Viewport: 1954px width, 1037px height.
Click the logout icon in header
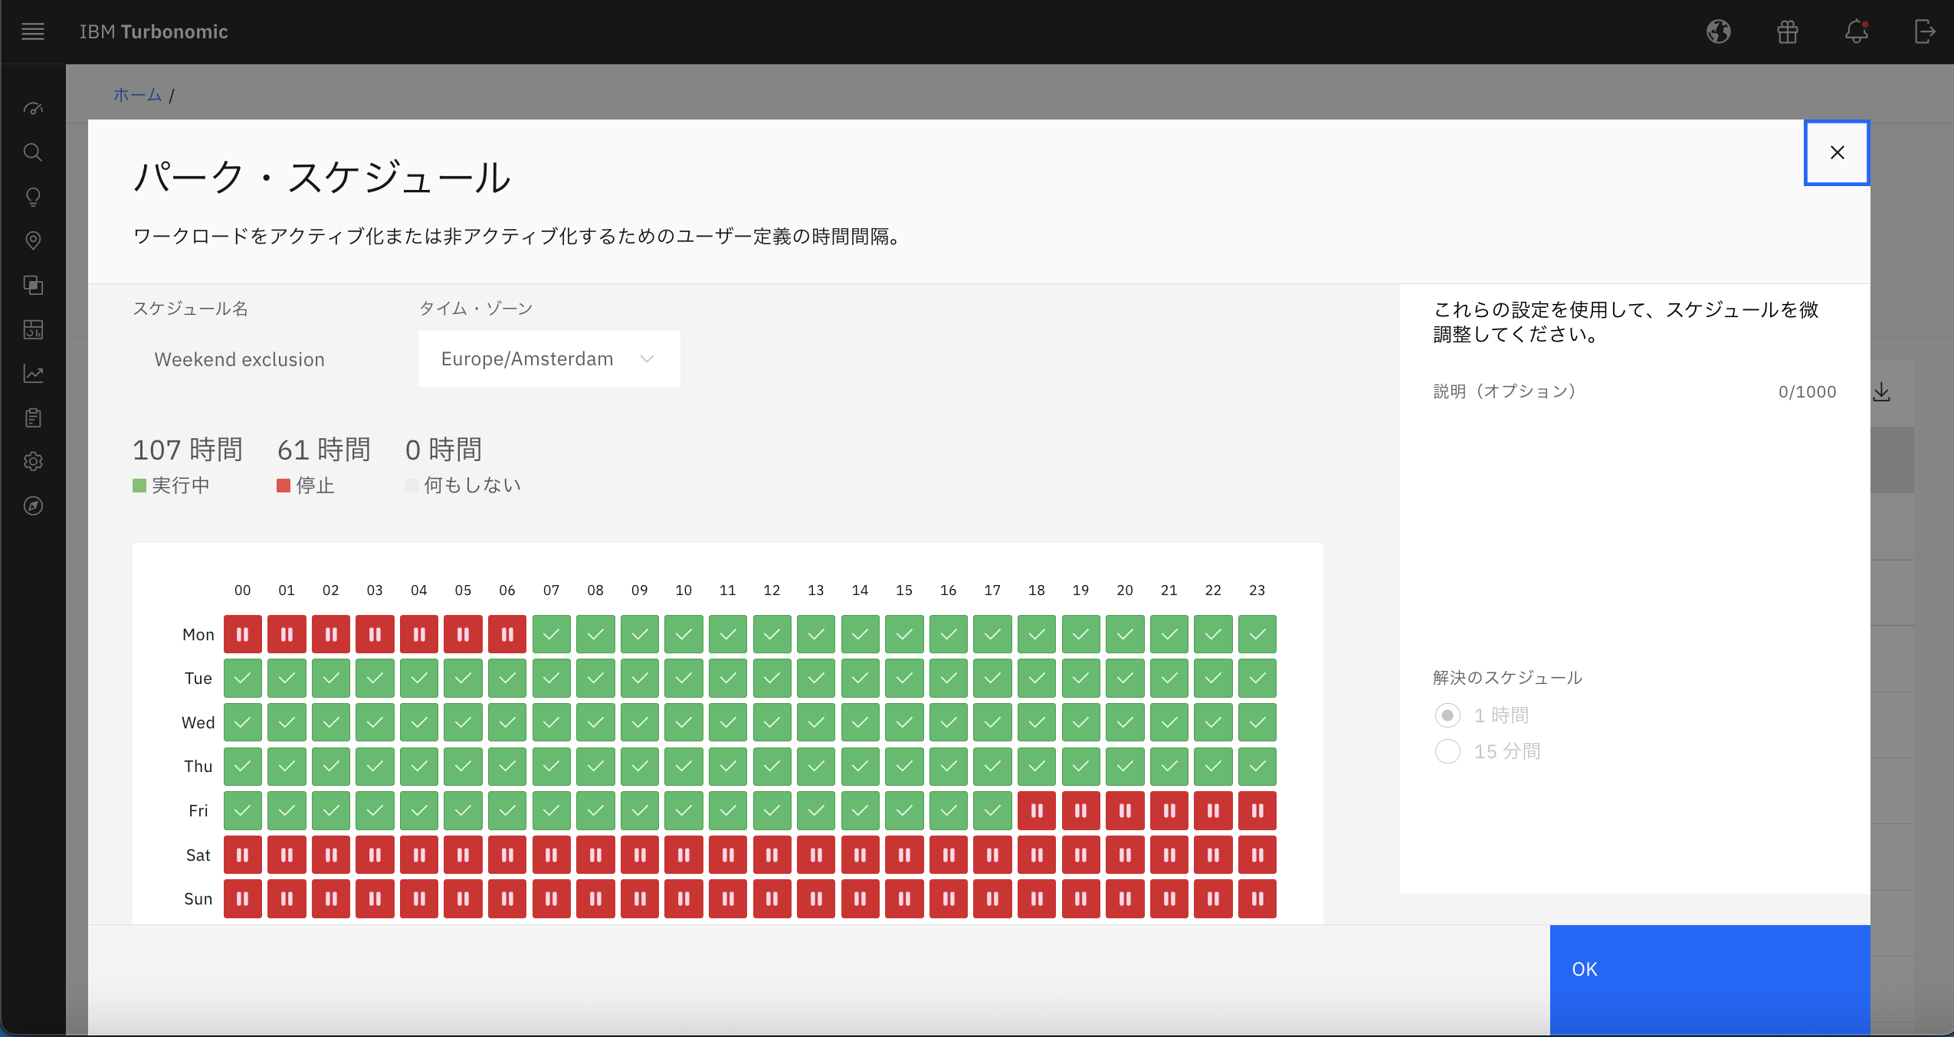(x=1924, y=31)
